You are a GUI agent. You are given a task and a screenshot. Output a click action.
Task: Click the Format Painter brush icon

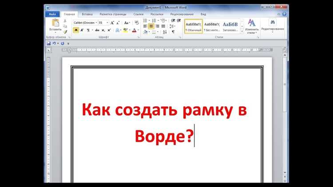[65, 32]
